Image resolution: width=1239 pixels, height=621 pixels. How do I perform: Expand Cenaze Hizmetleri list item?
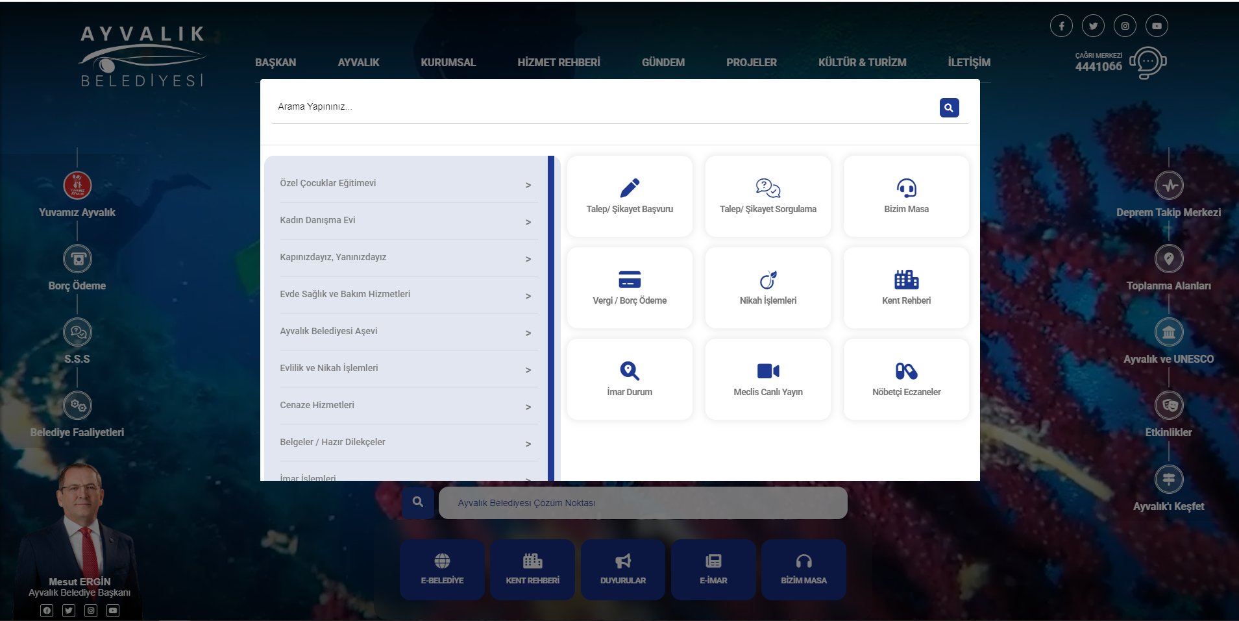(408, 405)
